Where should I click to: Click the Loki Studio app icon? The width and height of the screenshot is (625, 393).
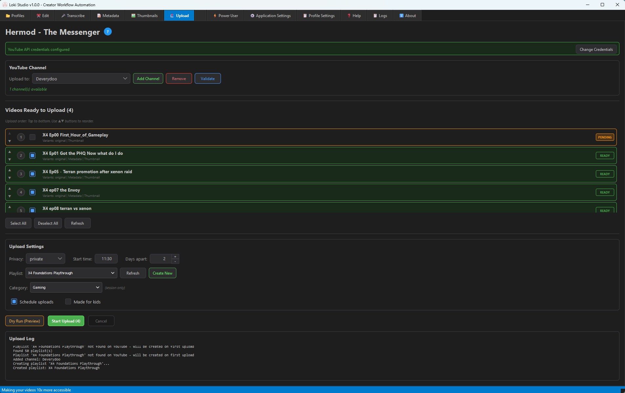click(5, 5)
